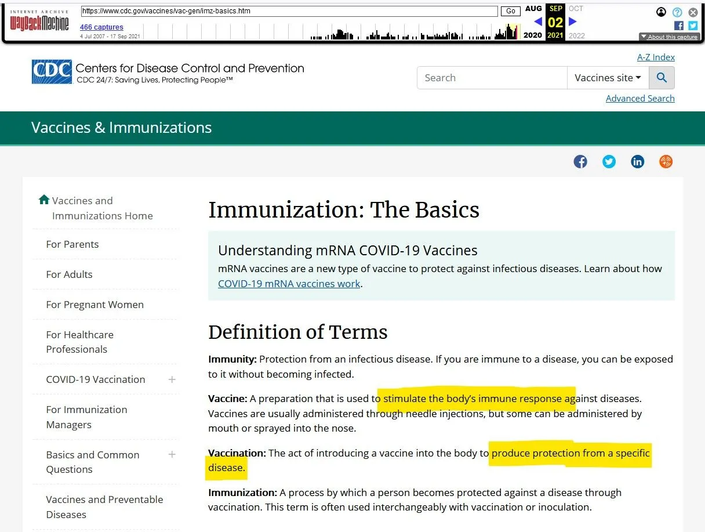Open the LinkedIn sharing icon

pos(638,161)
